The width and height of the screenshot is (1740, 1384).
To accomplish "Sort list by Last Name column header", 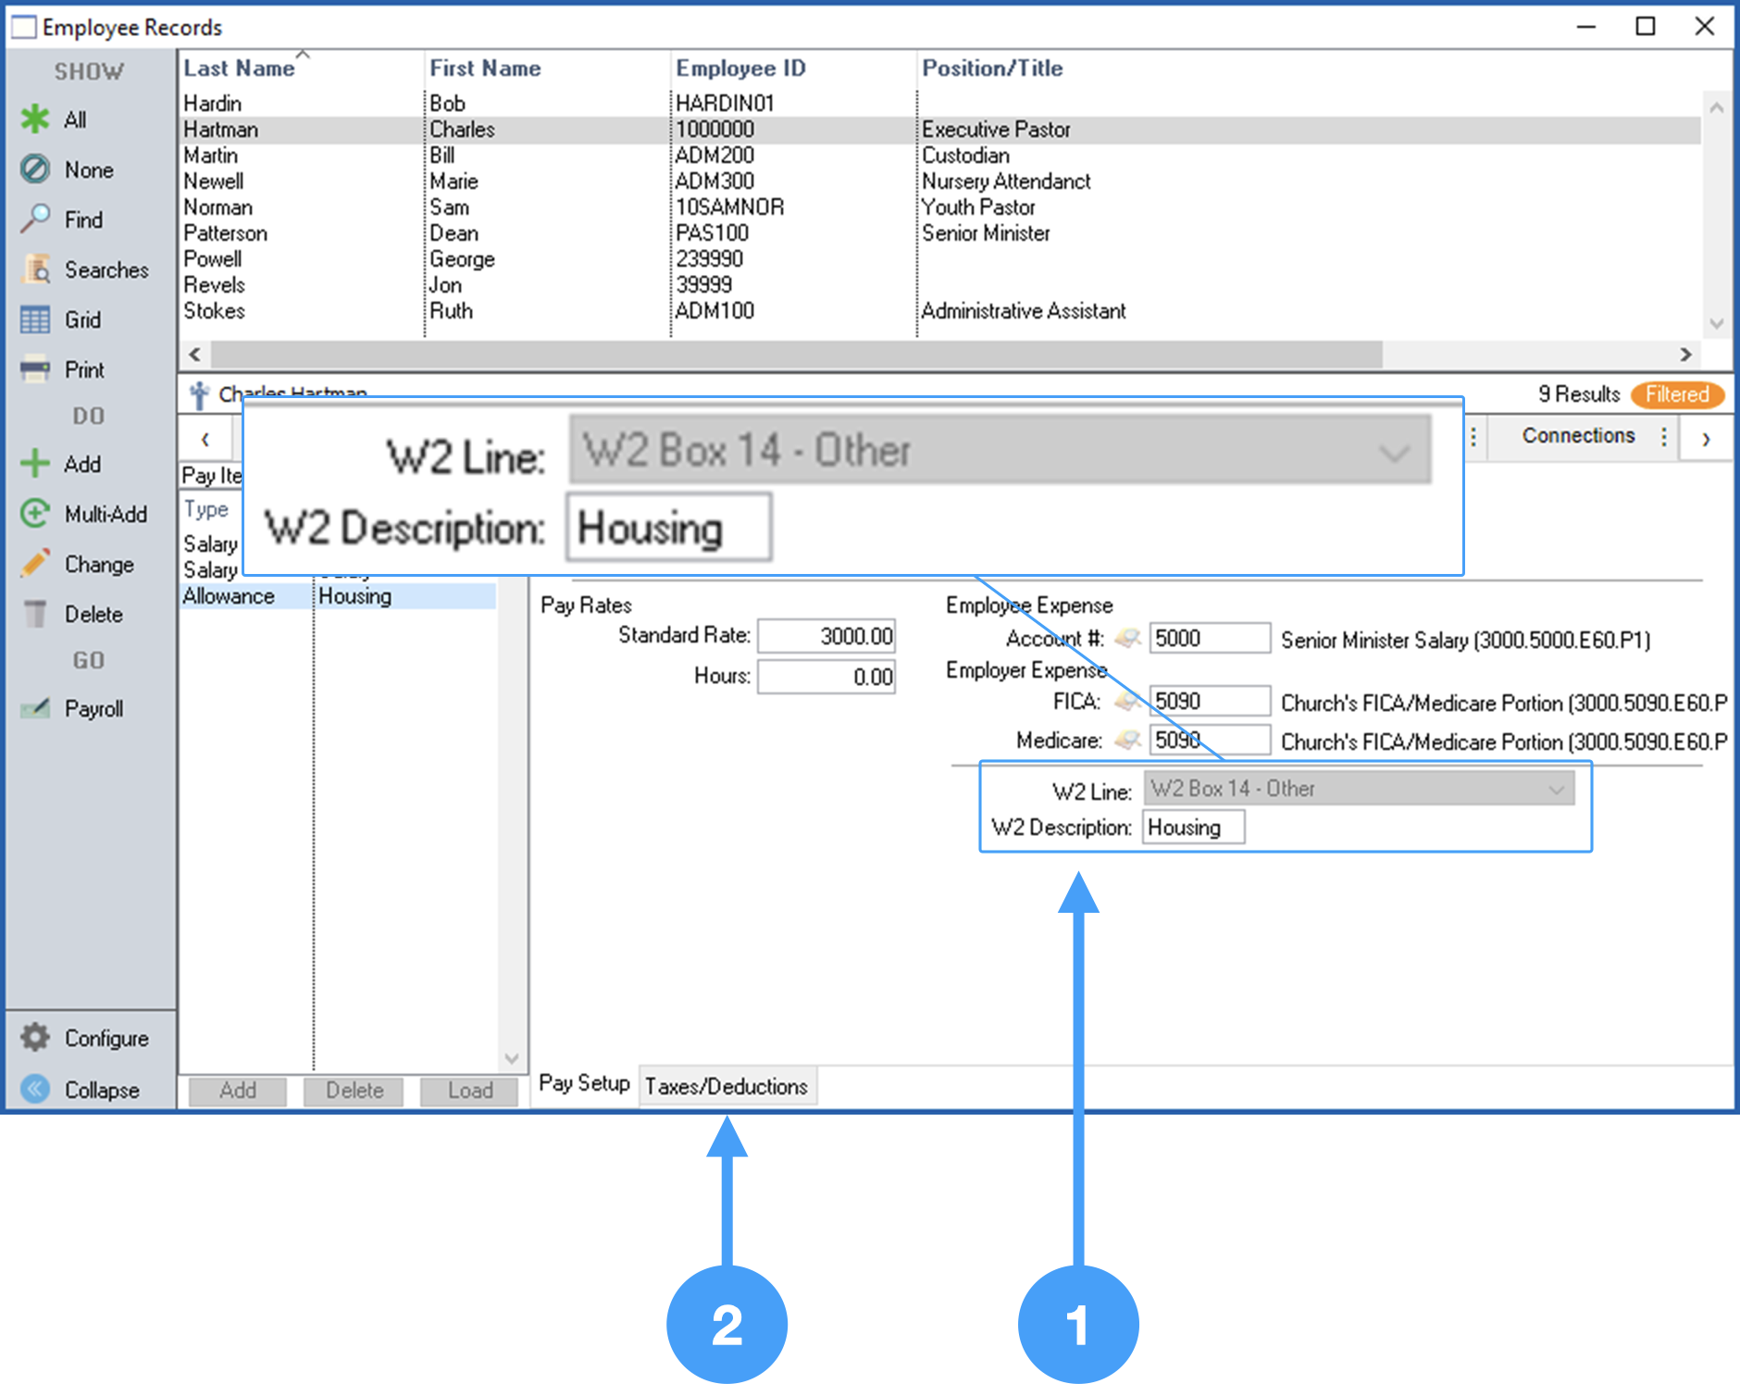I will [239, 69].
